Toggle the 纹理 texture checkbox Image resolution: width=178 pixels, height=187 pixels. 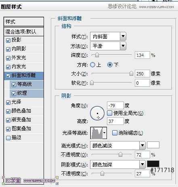pyautogui.click(x=14, y=93)
